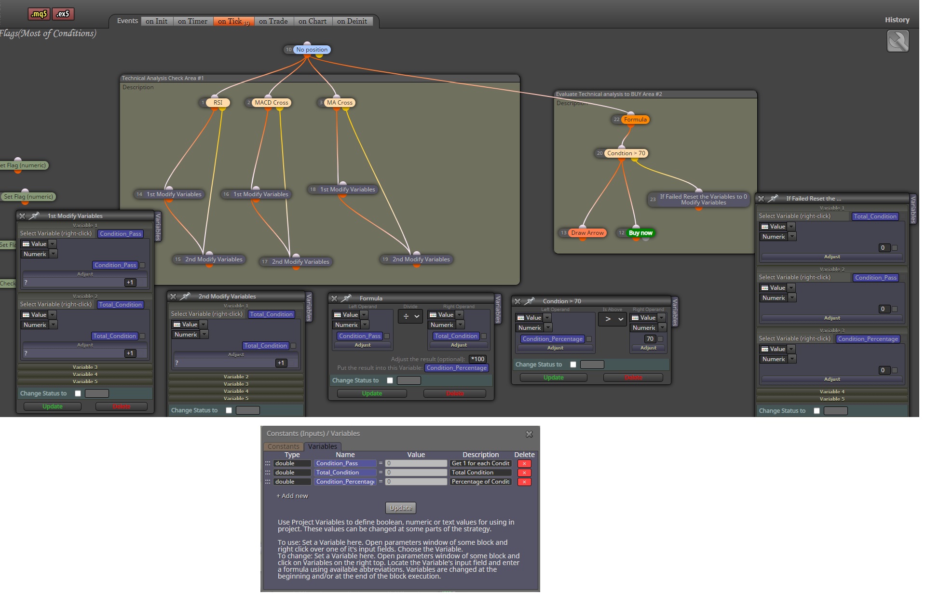The width and height of the screenshot is (926, 594).
Task: Pin the Condtion > 70 panel
Action: [x=530, y=301]
